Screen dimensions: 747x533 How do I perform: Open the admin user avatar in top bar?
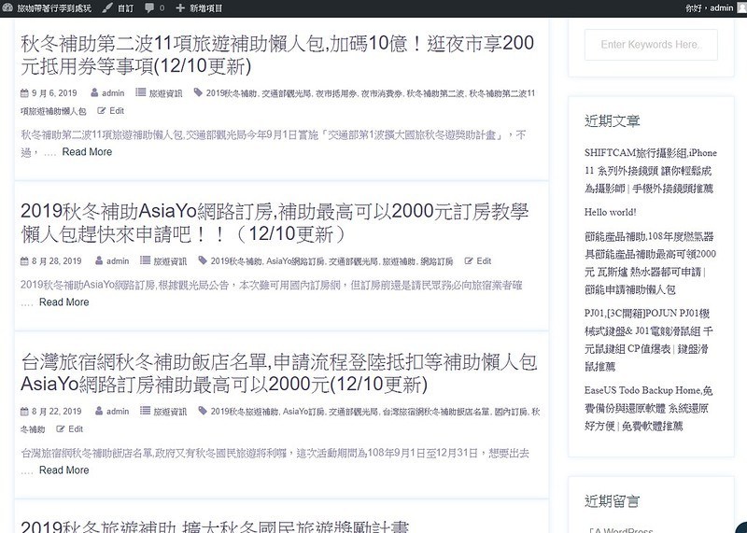click(740, 7)
